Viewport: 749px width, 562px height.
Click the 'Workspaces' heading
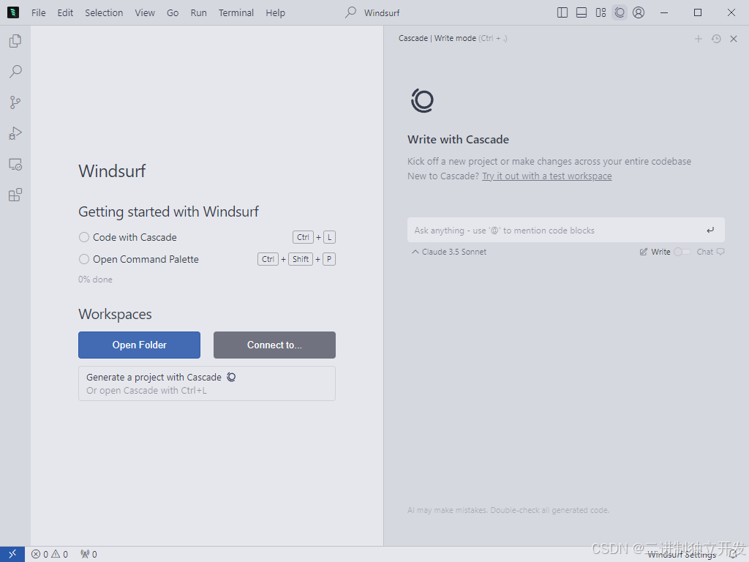click(115, 315)
